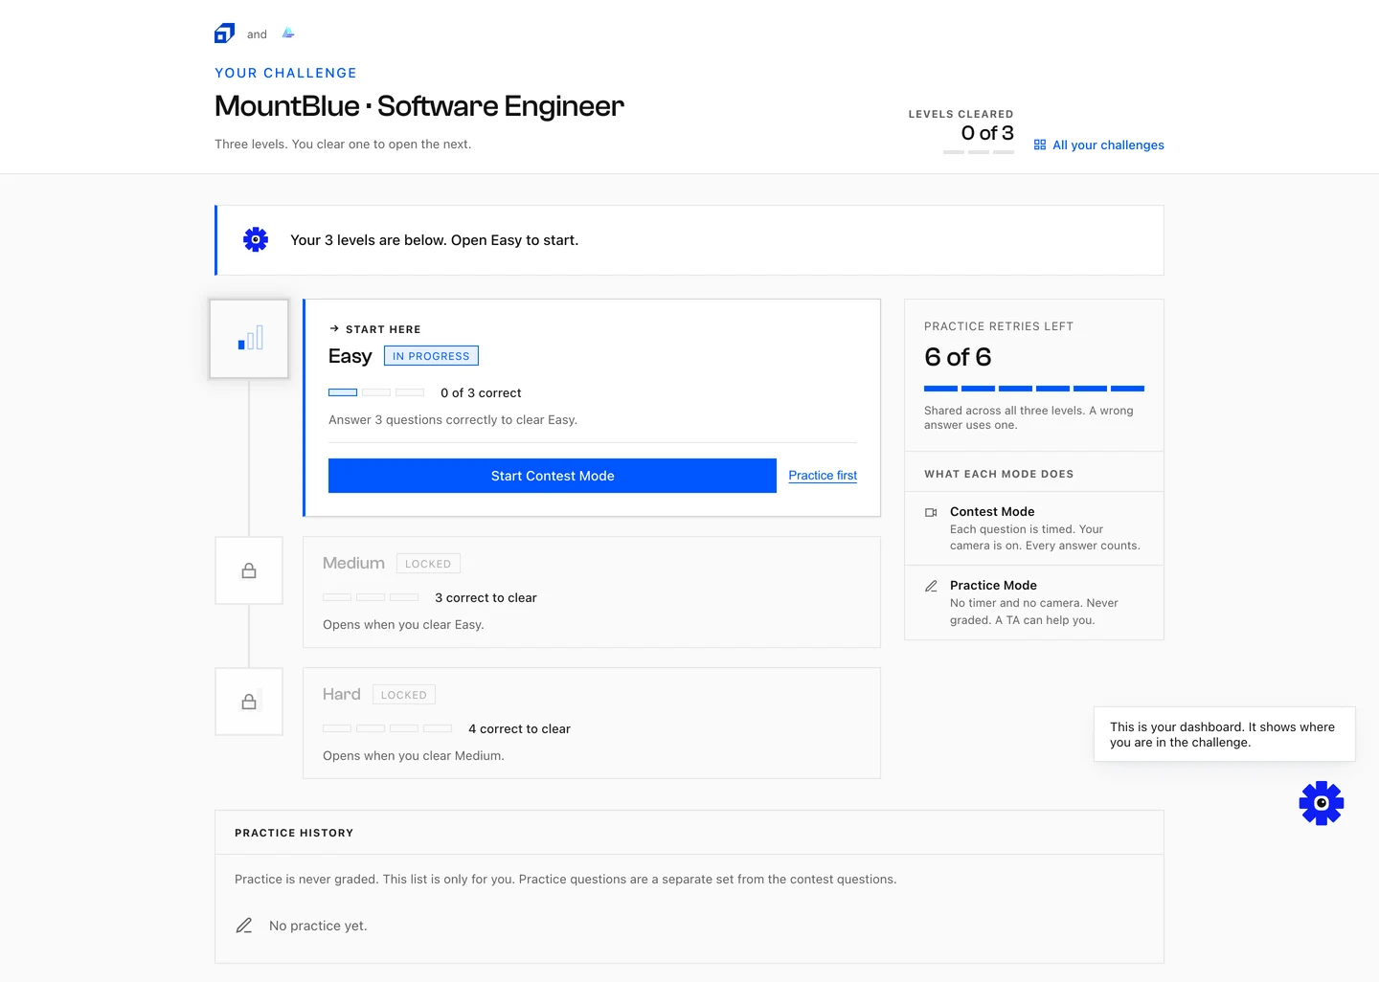This screenshot has height=982, width=1379.
Task: Click the small triangle partner logo after "and"
Action: click(288, 33)
